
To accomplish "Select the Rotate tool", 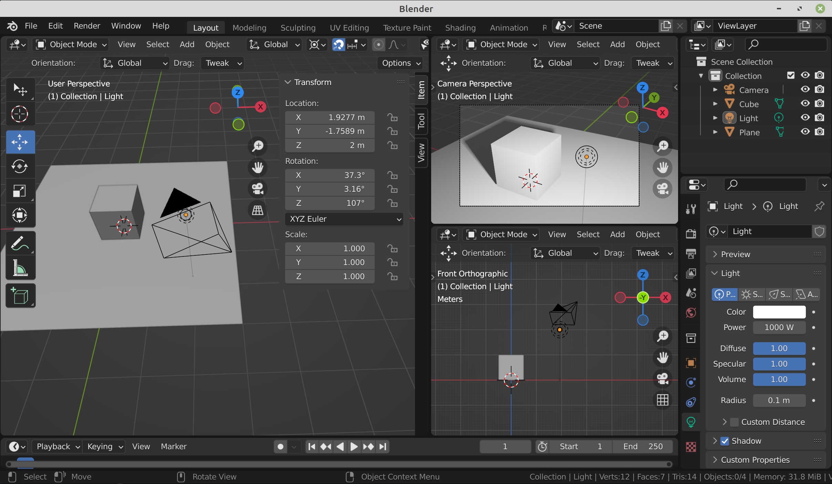I will [x=20, y=167].
